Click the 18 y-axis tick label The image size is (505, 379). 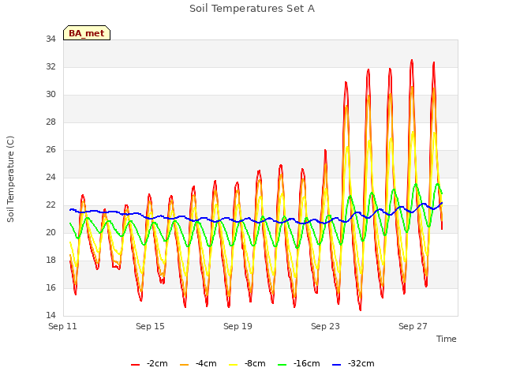pyautogui.click(x=50, y=260)
